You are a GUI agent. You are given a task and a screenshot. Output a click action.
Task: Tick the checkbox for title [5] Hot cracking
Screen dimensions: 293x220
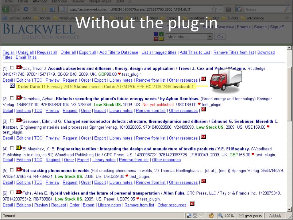coord(12,170)
